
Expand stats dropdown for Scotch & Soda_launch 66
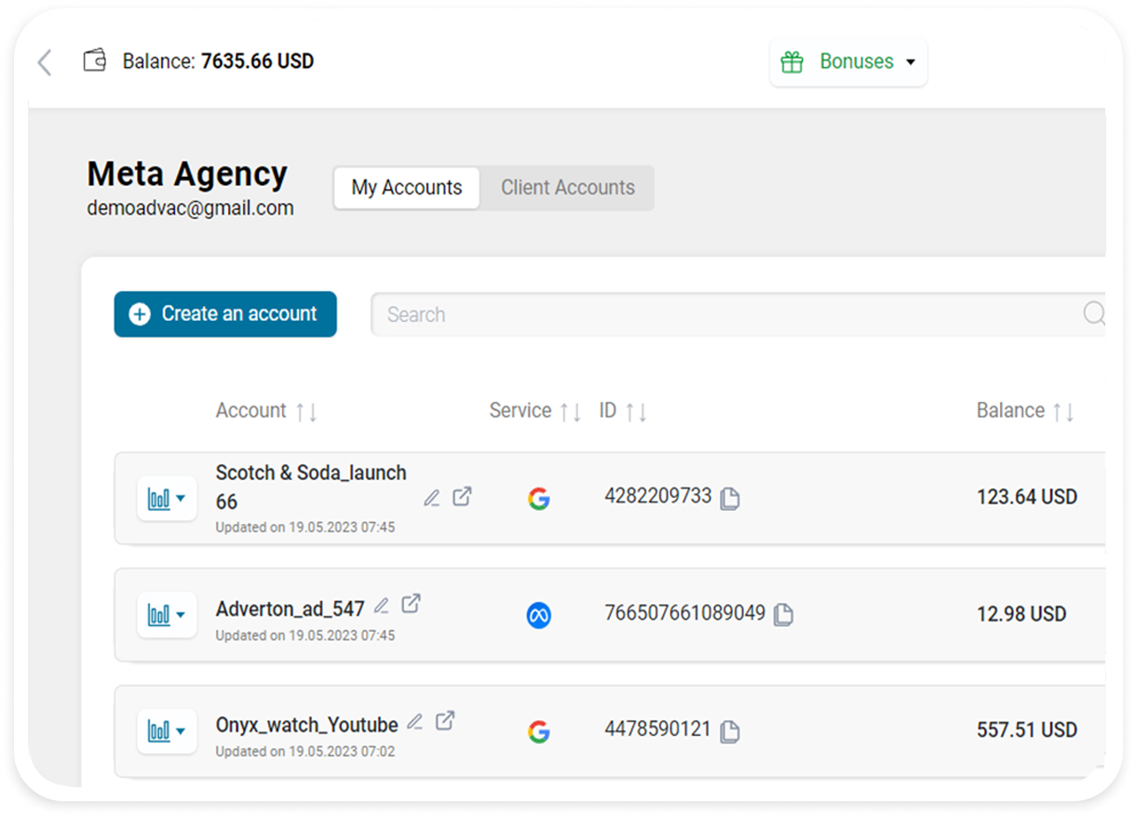click(167, 499)
